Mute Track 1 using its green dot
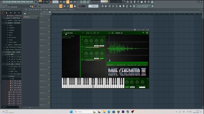Image resolution: width=204 pixels, height=114 pixels. tap(49, 20)
